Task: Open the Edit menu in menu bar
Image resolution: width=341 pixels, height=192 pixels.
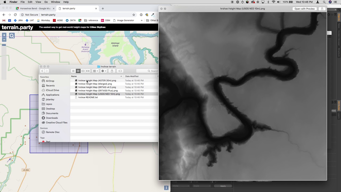Action: tap(30, 2)
